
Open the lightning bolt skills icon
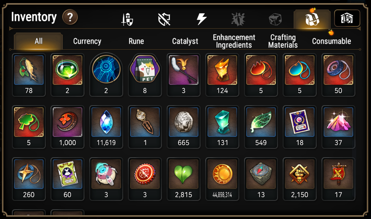201,19
